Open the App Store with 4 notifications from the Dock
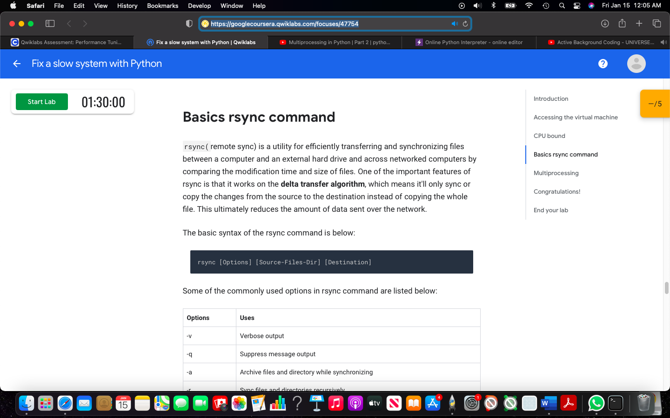Screen dimensions: 670x418 433,403
